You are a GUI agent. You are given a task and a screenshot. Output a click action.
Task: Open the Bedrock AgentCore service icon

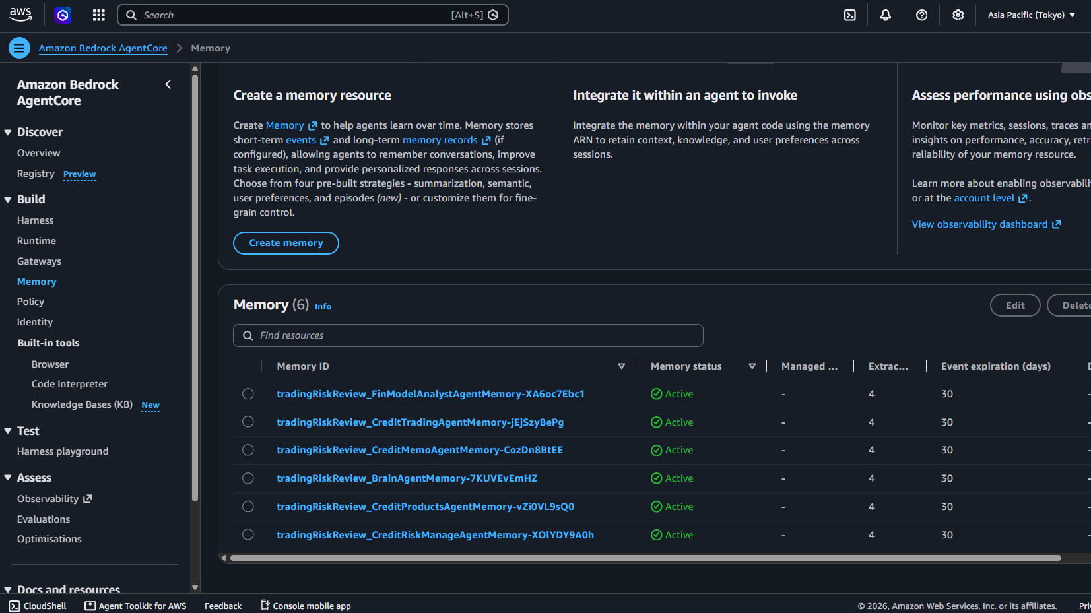click(x=63, y=15)
